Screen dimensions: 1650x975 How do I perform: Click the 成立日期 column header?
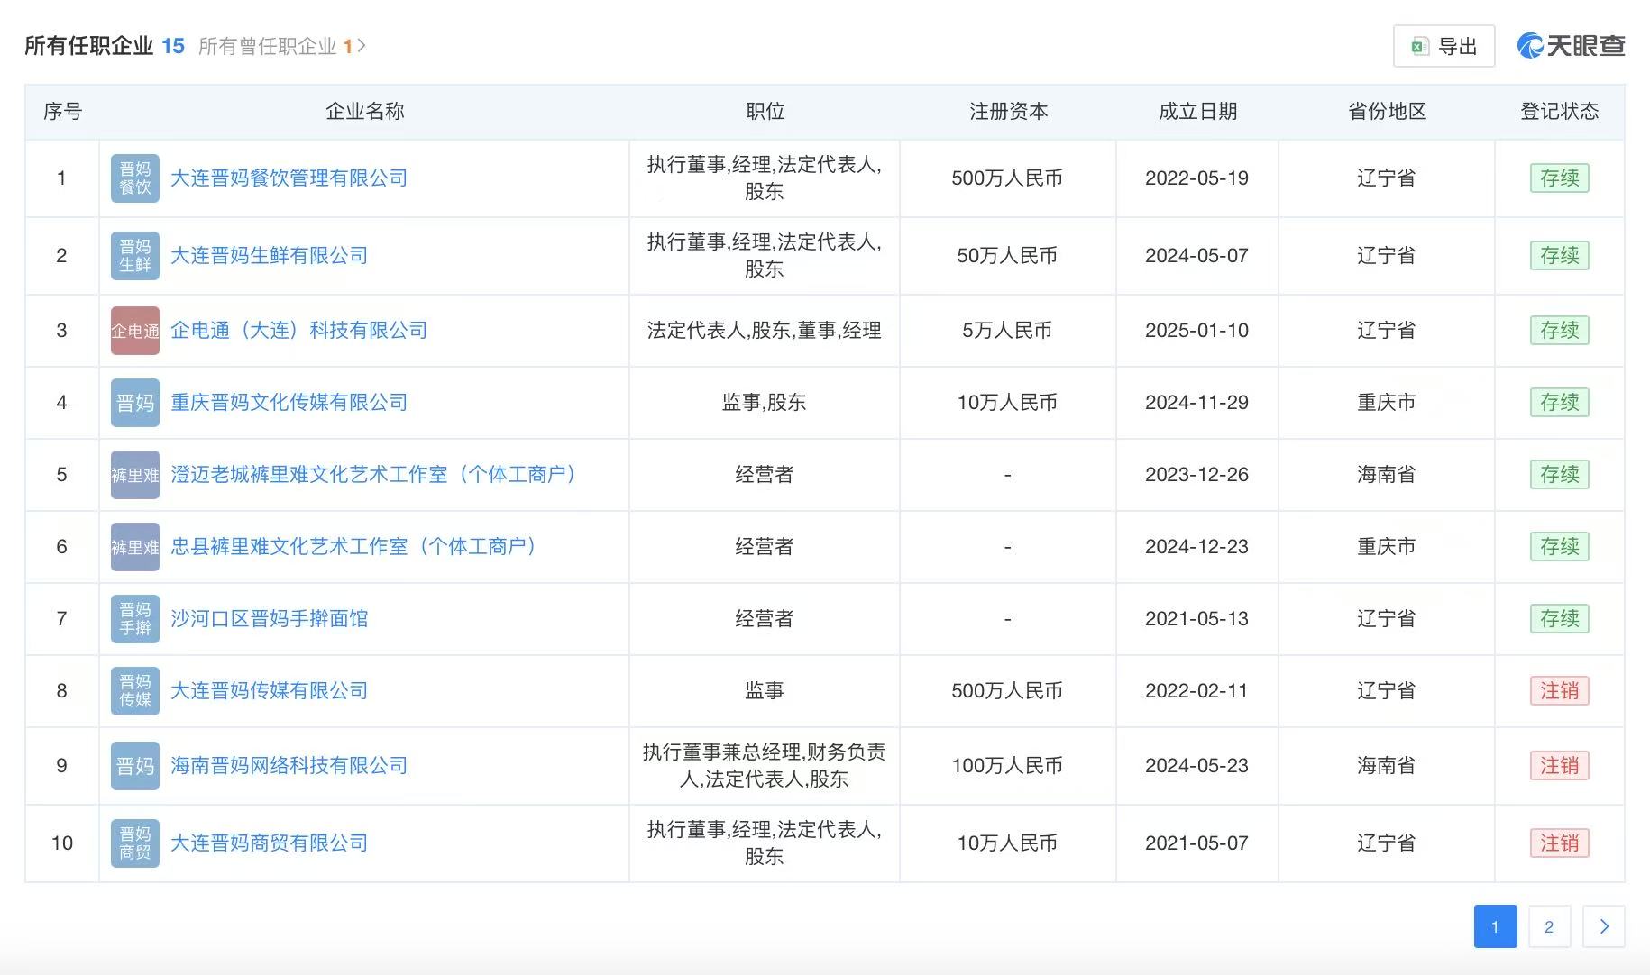point(1197,112)
